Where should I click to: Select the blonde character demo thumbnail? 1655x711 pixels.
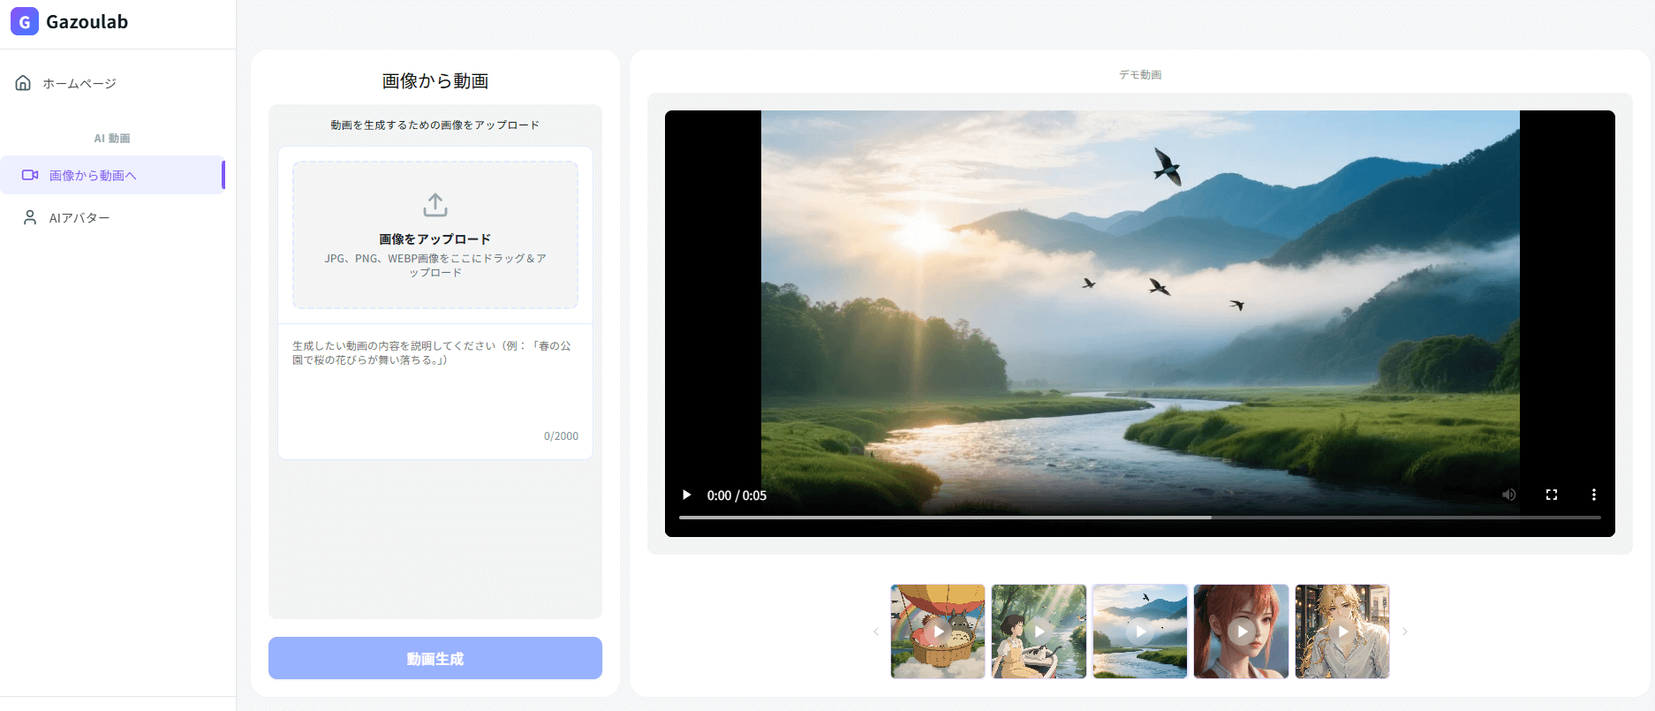click(x=1342, y=632)
